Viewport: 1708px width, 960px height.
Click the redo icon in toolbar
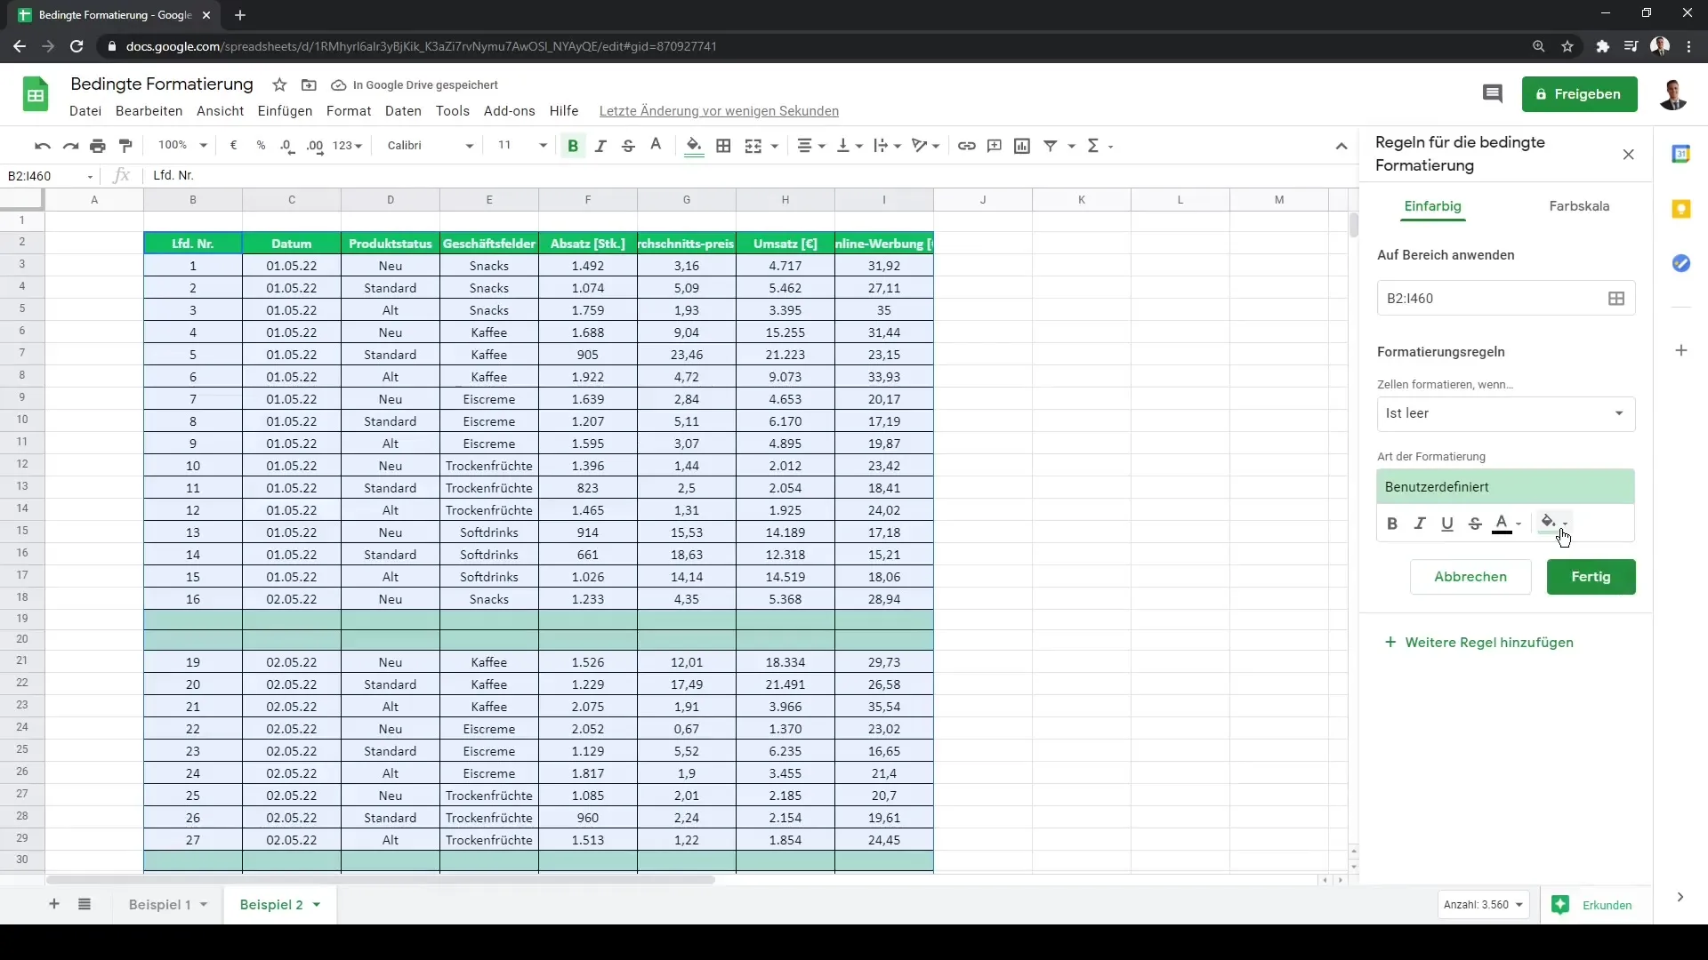(70, 146)
